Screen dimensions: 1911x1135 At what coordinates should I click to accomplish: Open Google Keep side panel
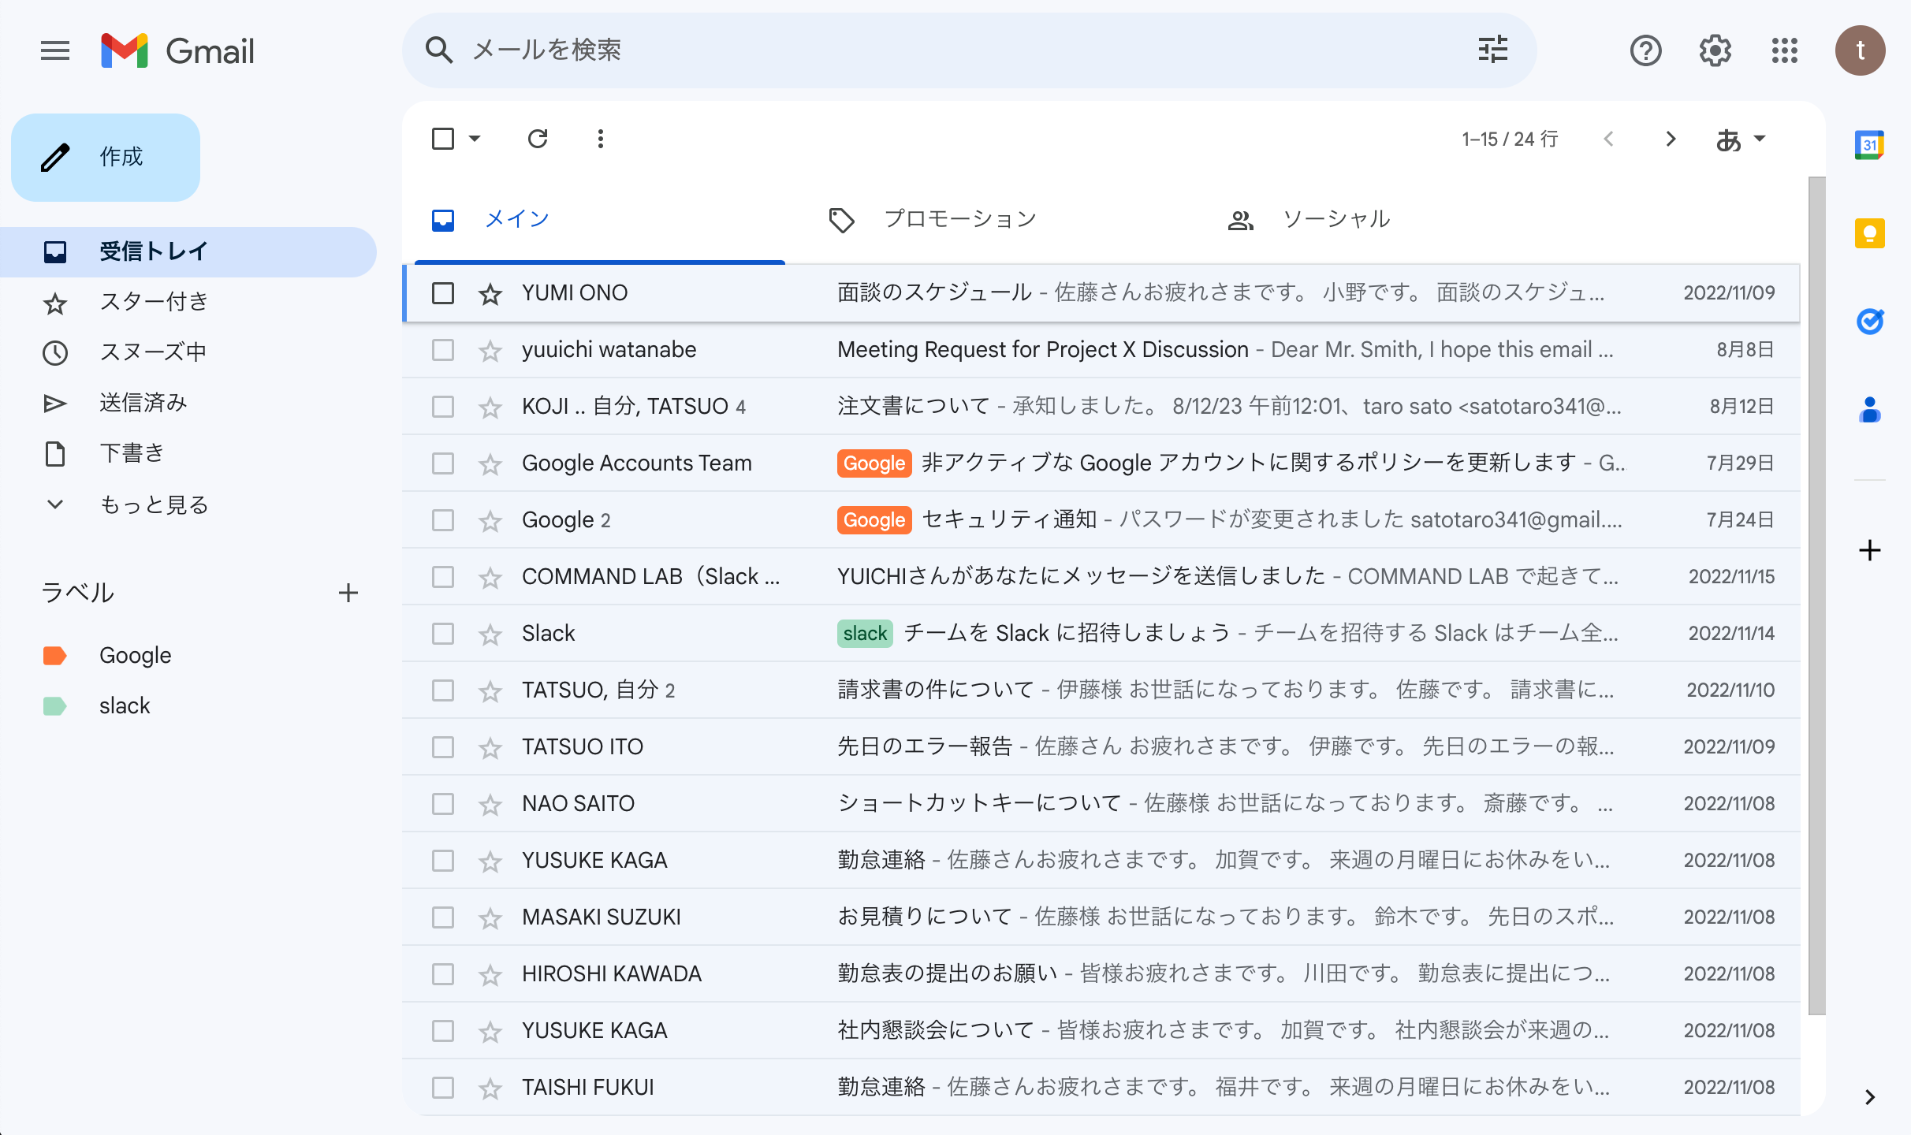tap(1869, 233)
